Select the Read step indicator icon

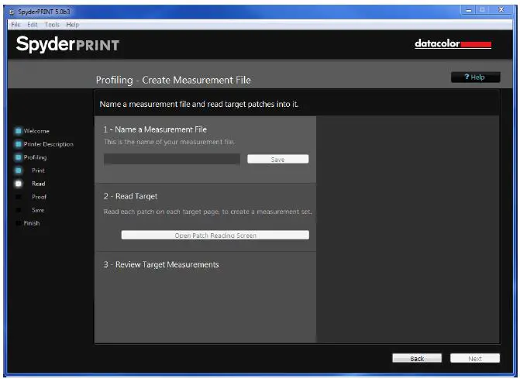(19, 184)
